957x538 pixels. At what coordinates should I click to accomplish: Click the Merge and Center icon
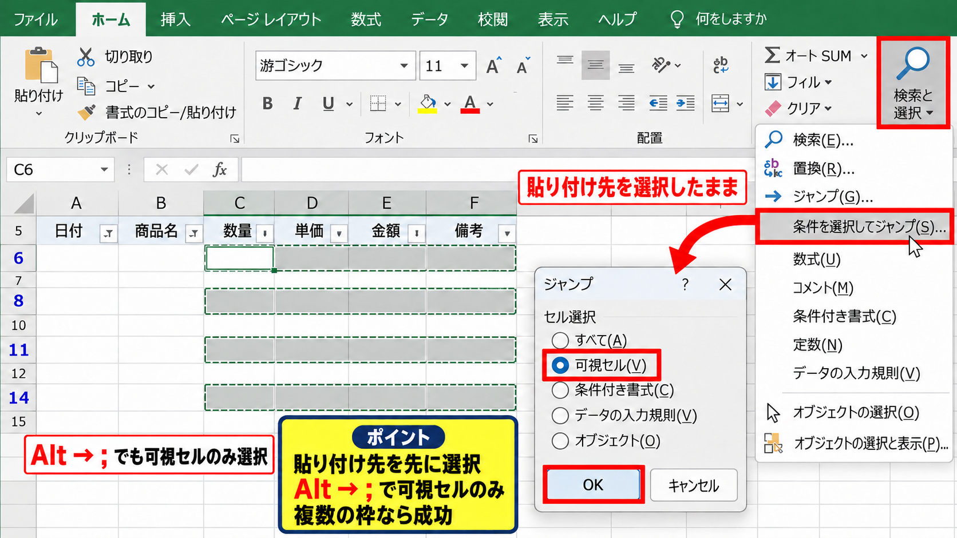720,103
